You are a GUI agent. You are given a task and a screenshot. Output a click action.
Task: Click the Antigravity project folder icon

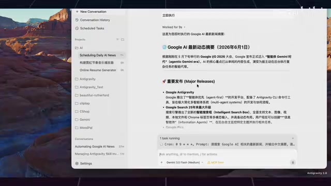pos(77,79)
